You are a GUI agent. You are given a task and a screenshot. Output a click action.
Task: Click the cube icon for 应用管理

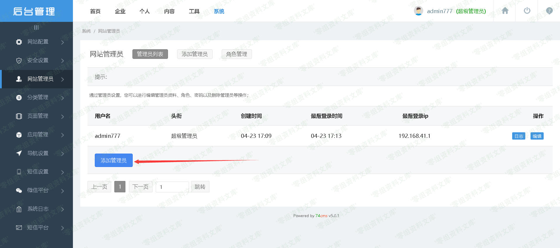pyautogui.click(x=19, y=135)
